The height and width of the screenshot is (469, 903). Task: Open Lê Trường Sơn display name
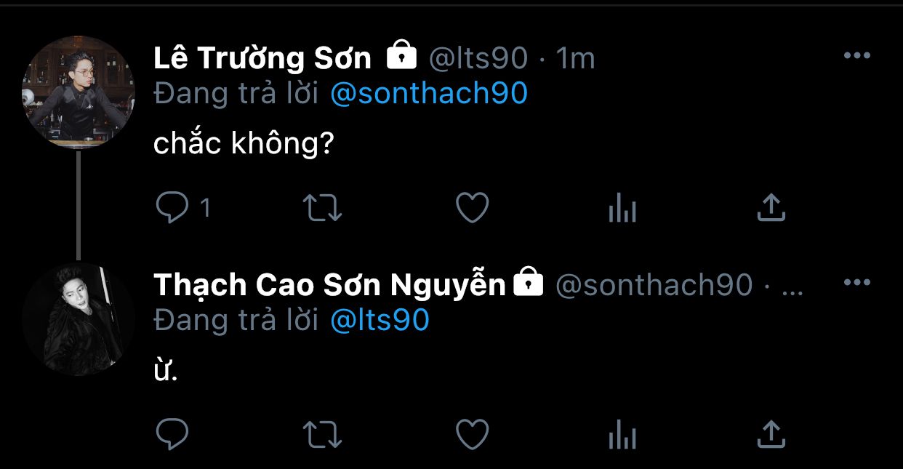(262, 58)
